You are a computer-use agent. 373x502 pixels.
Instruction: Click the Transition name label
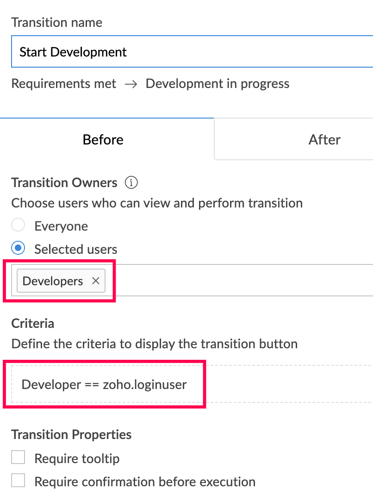tap(57, 22)
